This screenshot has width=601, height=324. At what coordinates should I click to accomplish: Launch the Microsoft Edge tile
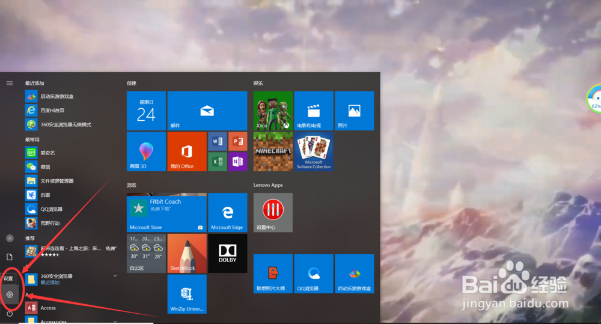click(228, 212)
